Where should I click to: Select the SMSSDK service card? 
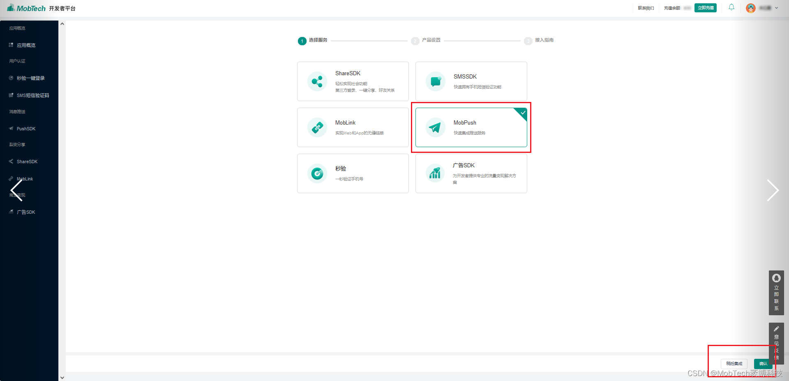coord(471,81)
